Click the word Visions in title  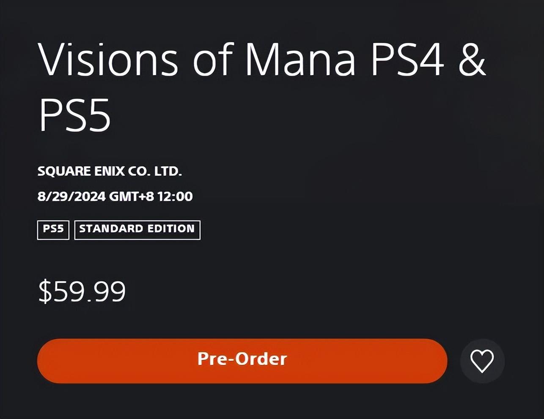click(108, 60)
